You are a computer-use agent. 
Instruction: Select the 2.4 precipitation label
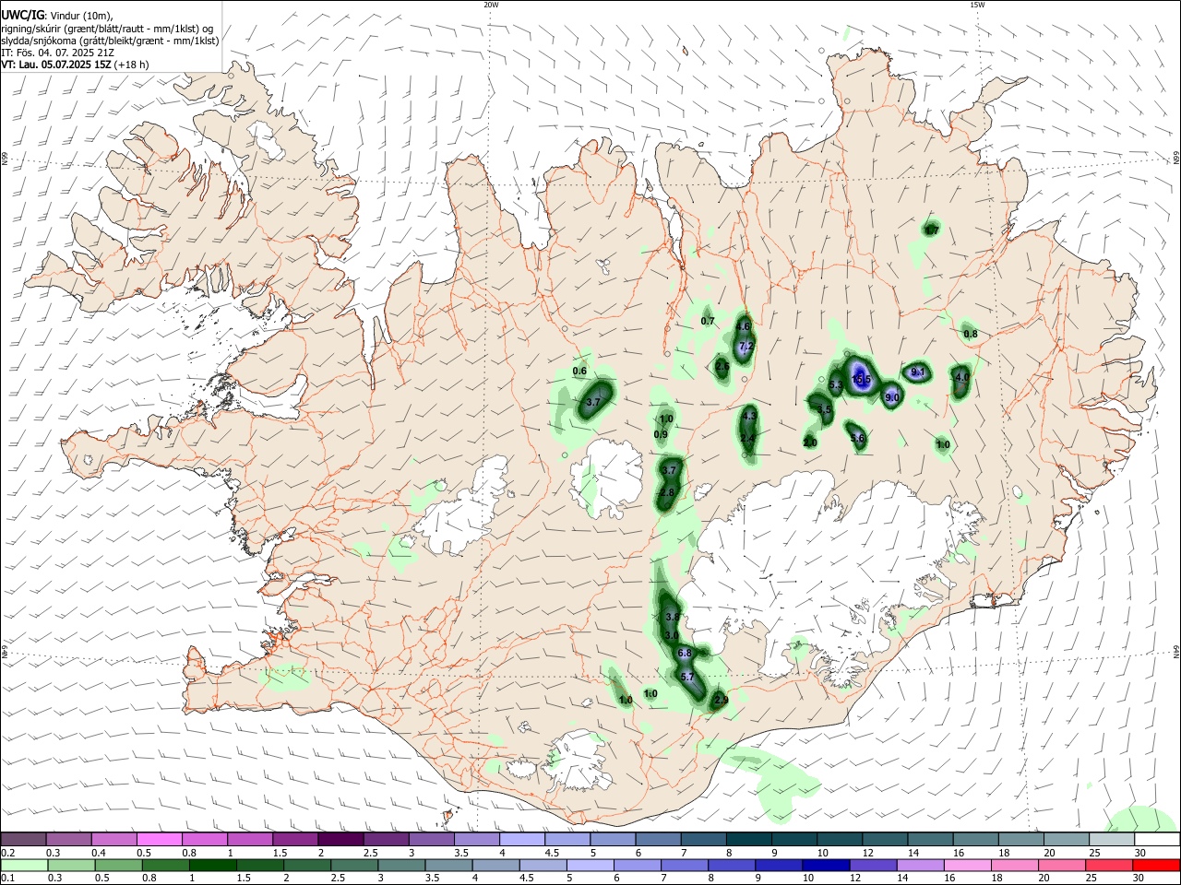click(x=747, y=438)
